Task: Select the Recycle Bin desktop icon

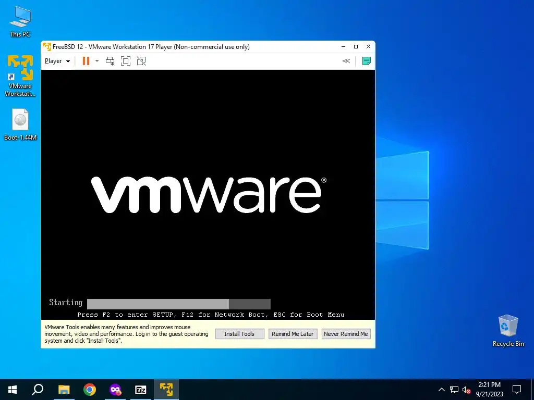Action: (508, 331)
